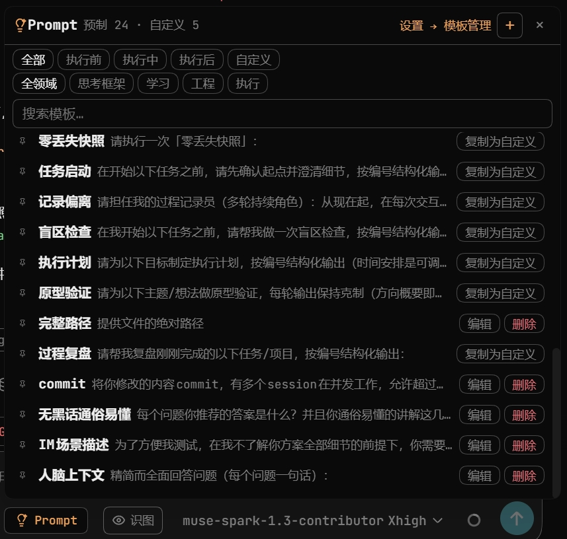Select the 原型验证 template text
567x539 pixels.
point(240,293)
